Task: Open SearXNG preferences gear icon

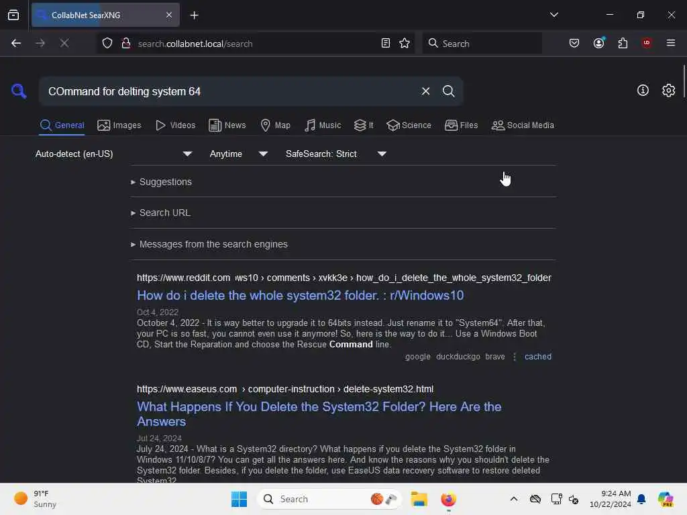Action: [668, 91]
